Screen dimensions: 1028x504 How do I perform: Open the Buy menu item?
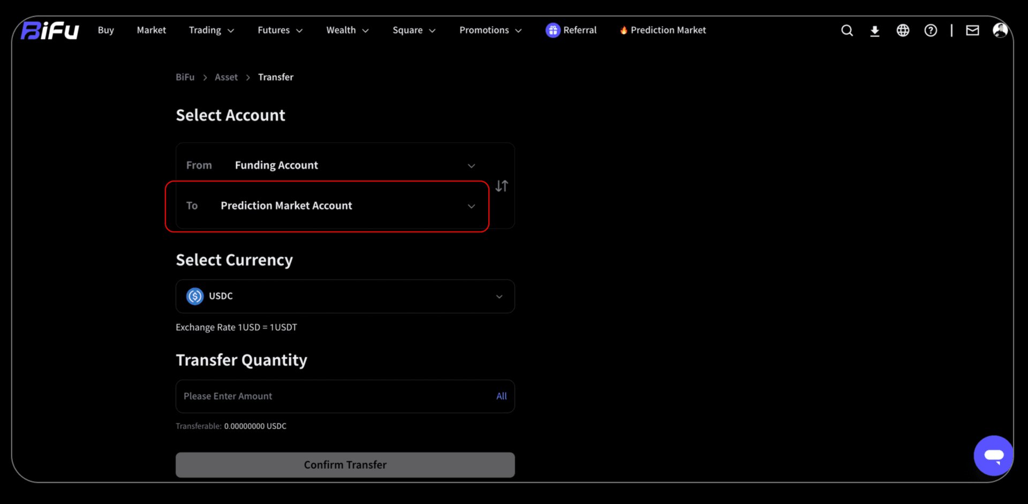(x=106, y=30)
